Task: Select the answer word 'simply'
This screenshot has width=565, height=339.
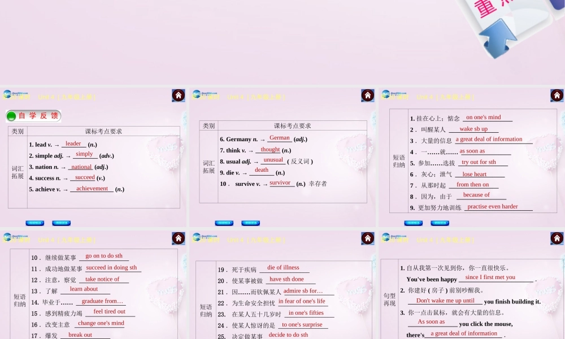Action: pyautogui.click(x=84, y=154)
